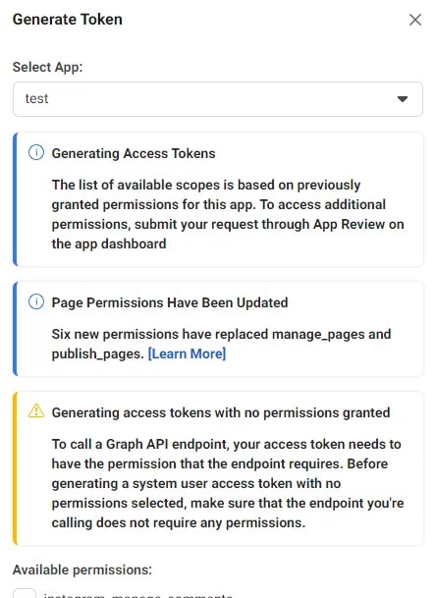This screenshot has height=598, width=435.
Task: Click the Select App label
Action: (x=48, y=67)
